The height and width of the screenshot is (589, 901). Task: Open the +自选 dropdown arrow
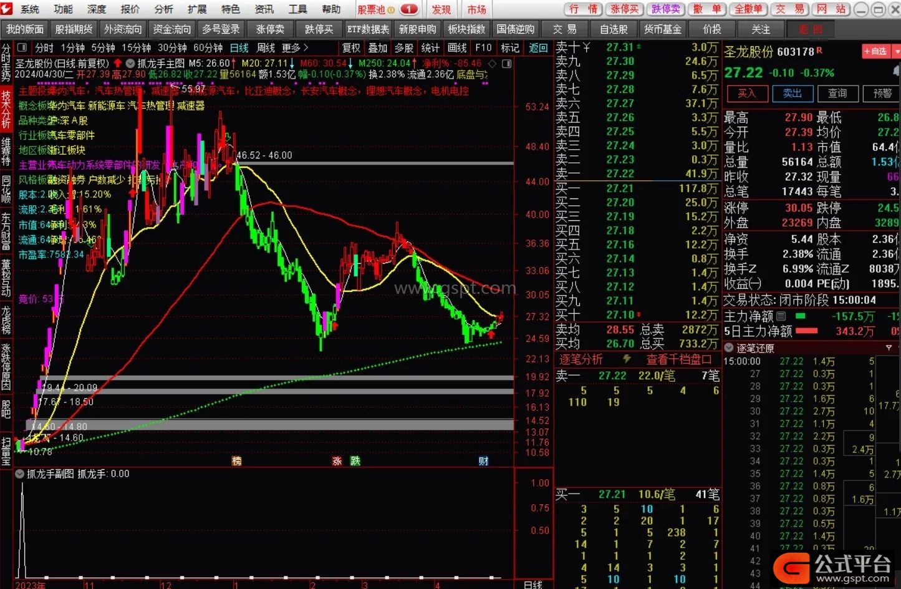[x=897, y=51]
